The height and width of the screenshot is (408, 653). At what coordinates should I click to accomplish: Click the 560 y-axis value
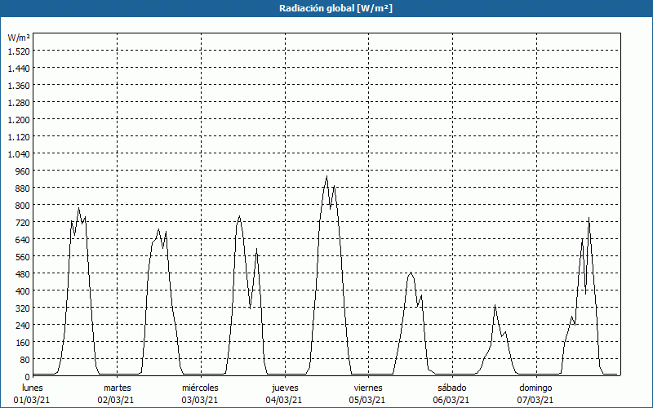coord(23,257)
